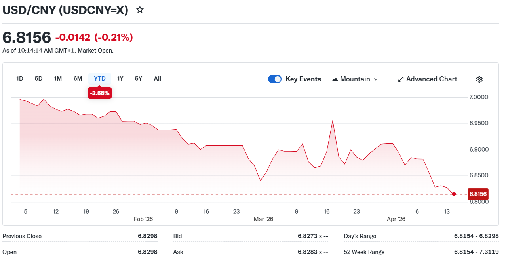Select the 1D time range
This screenshot has width=506, height=263.
point(20,79)
